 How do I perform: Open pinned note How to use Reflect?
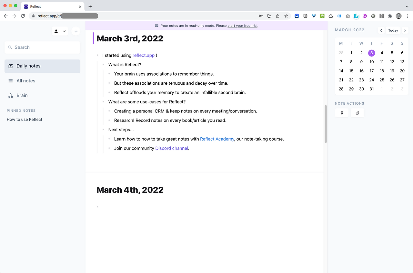click(x=25, y=120)
